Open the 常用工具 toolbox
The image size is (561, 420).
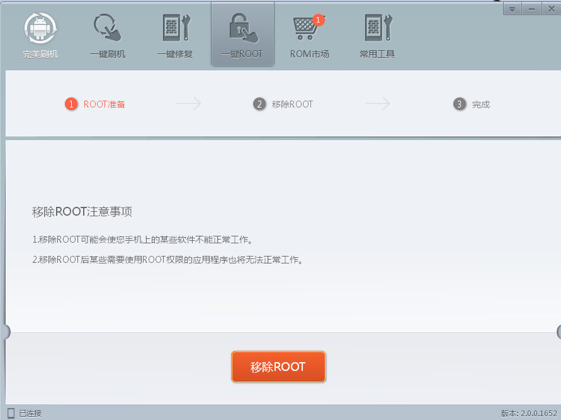point(377,35)
